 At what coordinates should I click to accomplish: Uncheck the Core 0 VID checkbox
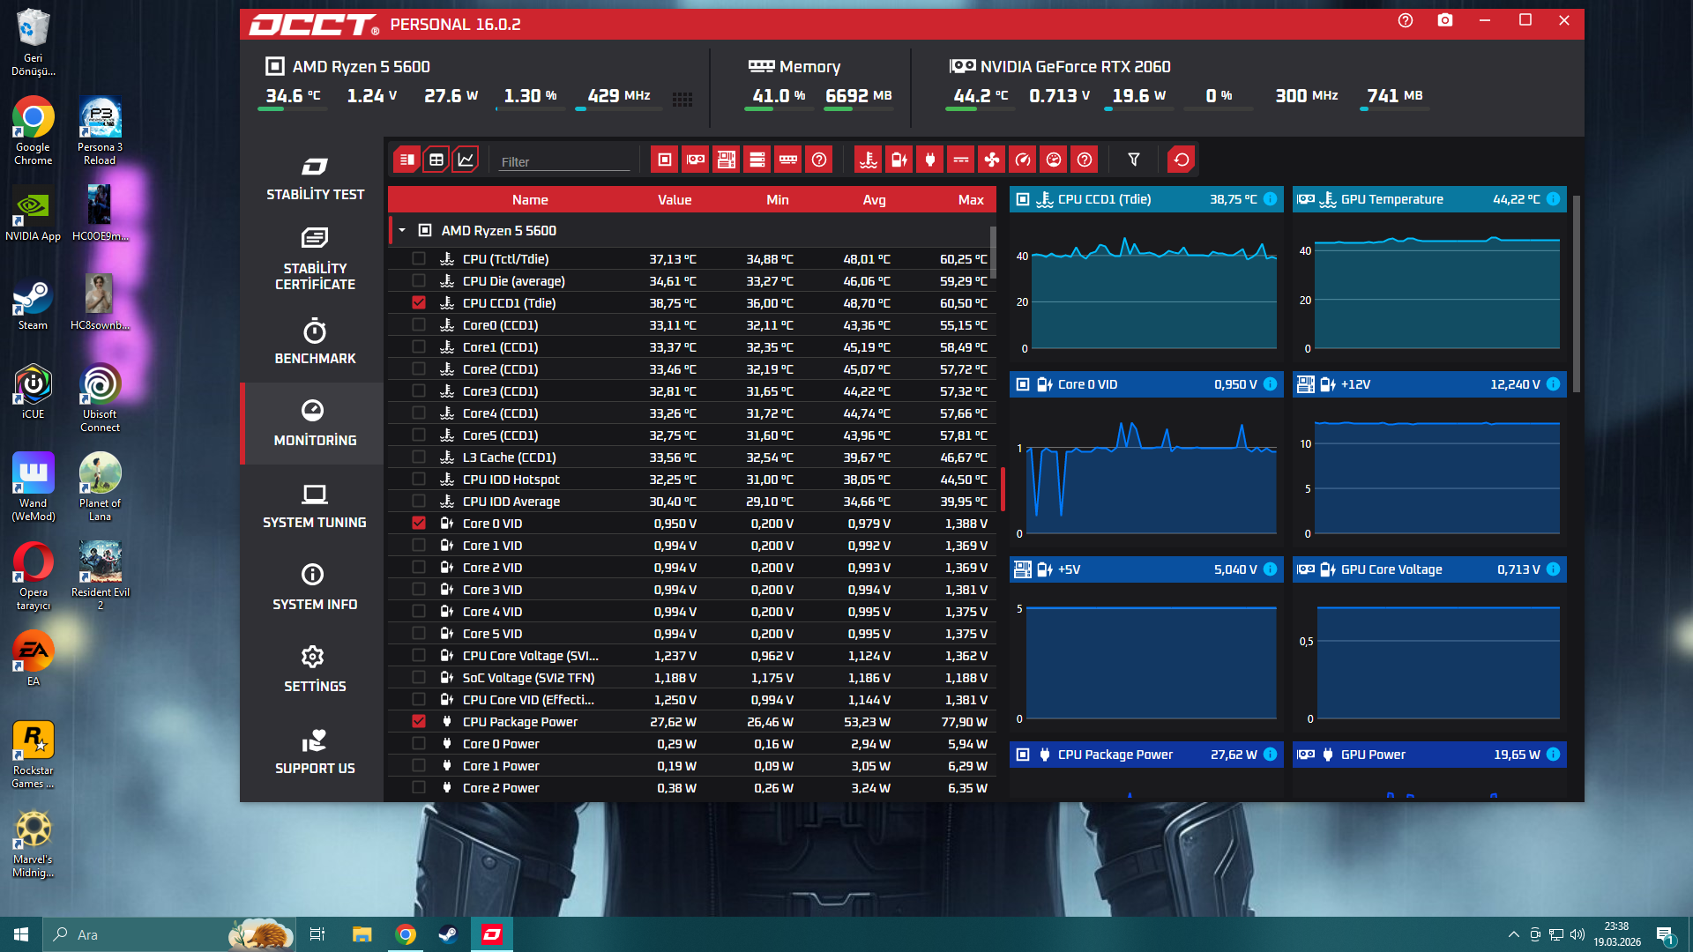click(x=419, y=524)
